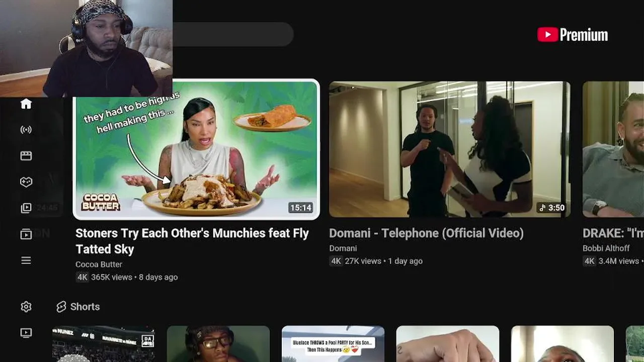Select the Shorts section heading

85,307
